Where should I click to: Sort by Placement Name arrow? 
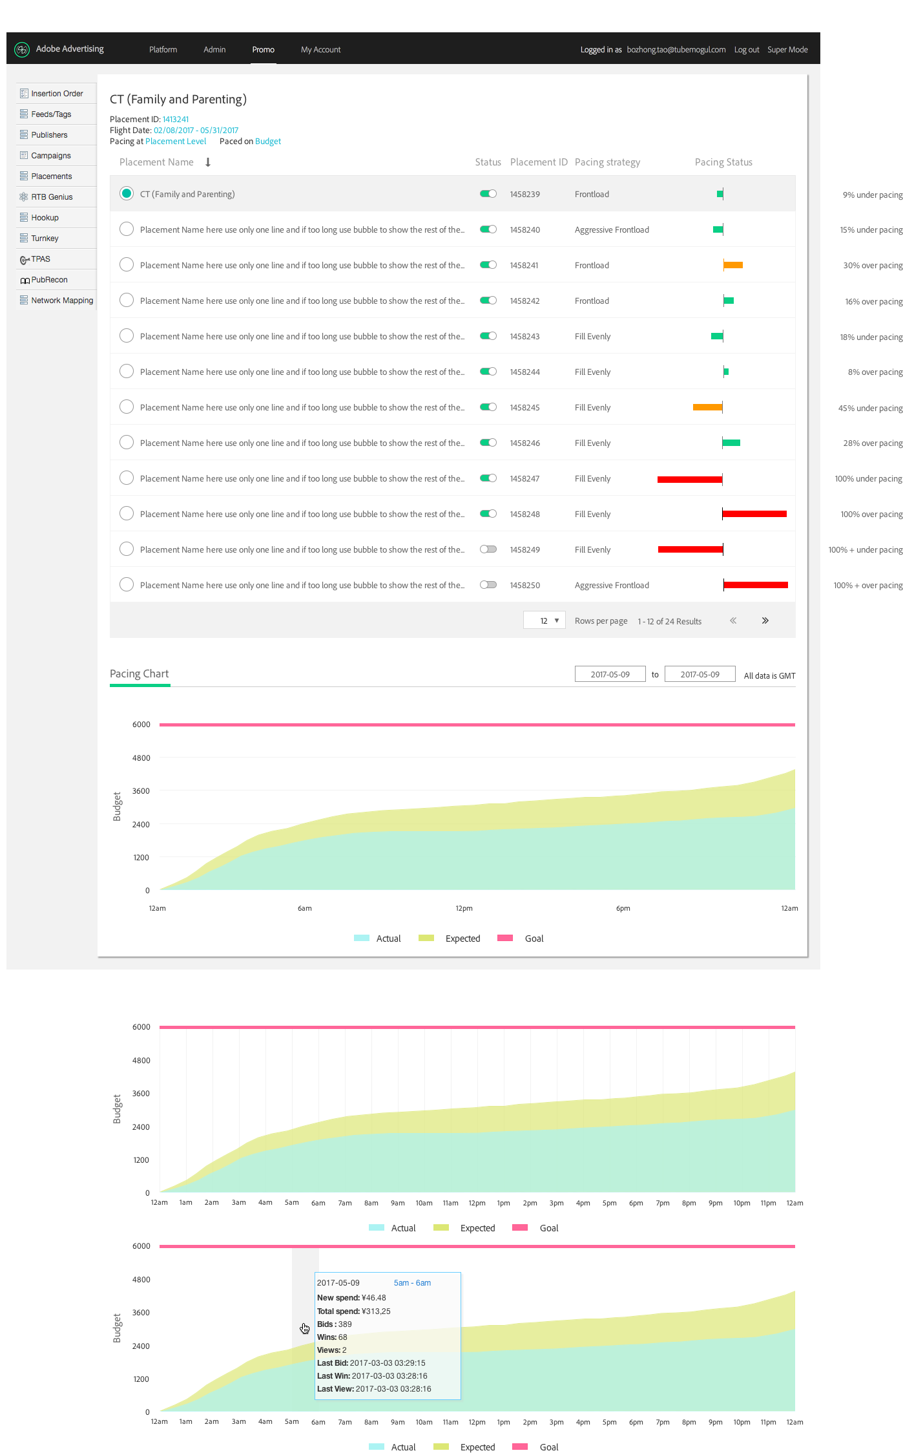point(208,162)
